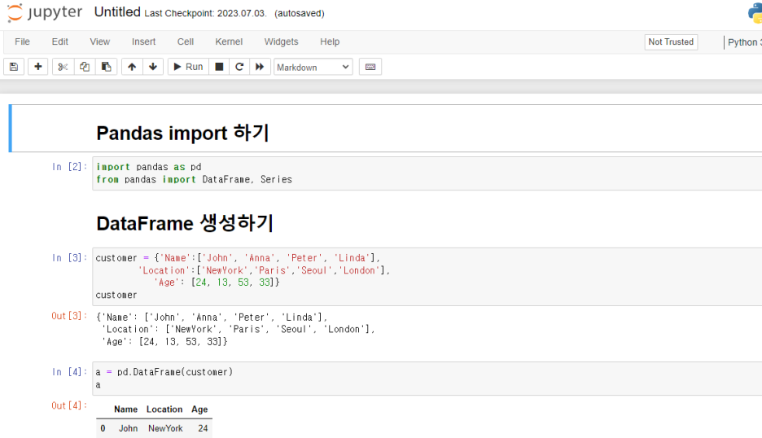Open the Edit menu
762x438 pixels.
point(59,42)
